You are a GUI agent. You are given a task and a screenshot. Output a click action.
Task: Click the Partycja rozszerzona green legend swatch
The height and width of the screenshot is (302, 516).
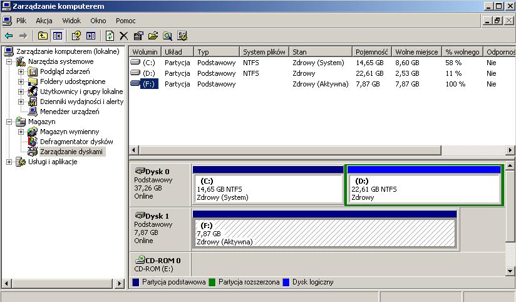pos(212,282)
